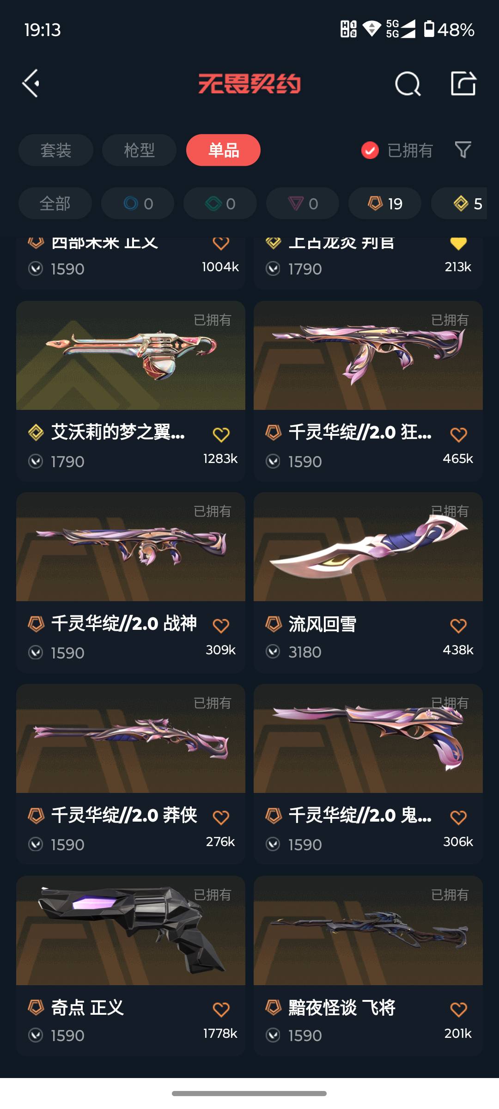This screenshot has width=499, height=1109.
Task: Tap heart on 千灵华绽//2.0 莽侠
Action: [x=221, y=817]
